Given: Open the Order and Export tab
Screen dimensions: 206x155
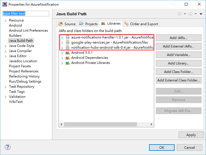Looking at the screenshot, I should coord(141,24).
